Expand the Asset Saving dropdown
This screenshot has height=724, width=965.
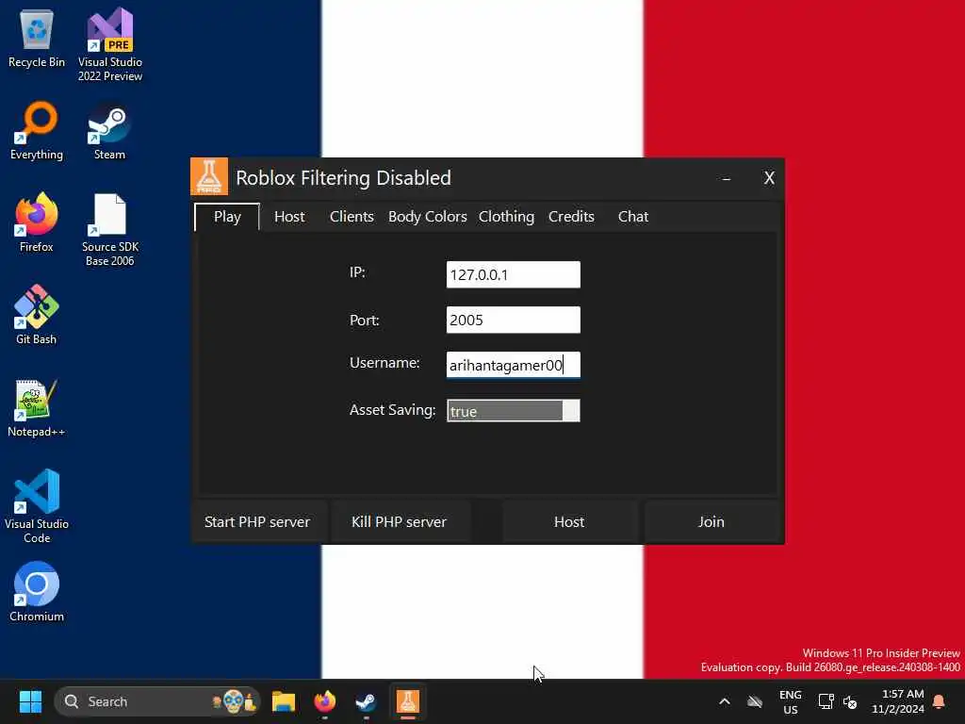click(514, 411)
